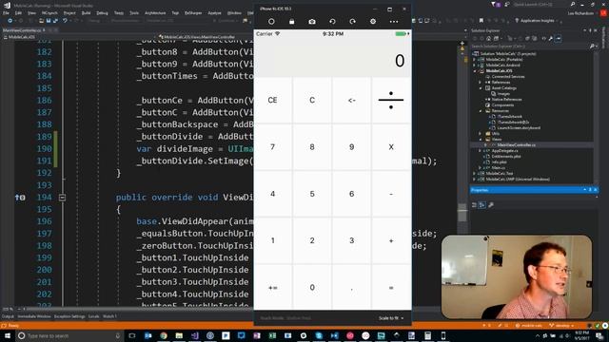Tap the plus calculator key

coord(391,240)
